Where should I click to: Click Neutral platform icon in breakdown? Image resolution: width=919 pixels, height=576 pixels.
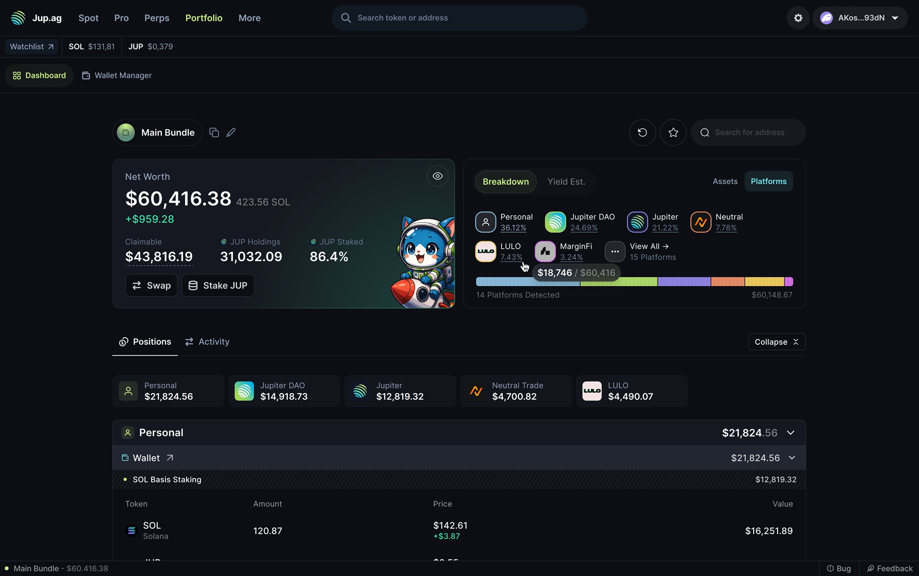pyautogui.click(x=701, y=222)
